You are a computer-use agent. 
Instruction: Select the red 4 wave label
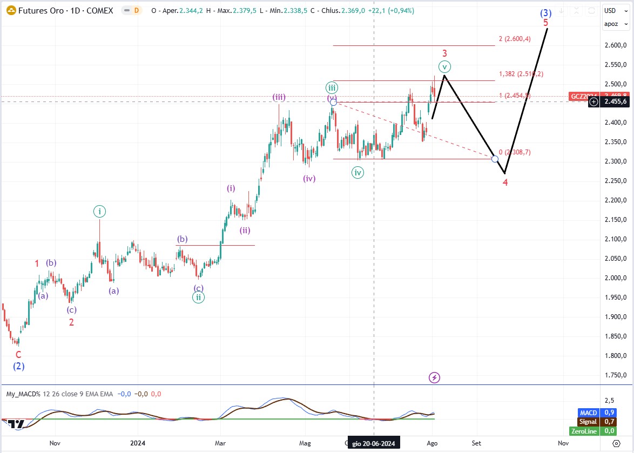[x=505, y=182]
